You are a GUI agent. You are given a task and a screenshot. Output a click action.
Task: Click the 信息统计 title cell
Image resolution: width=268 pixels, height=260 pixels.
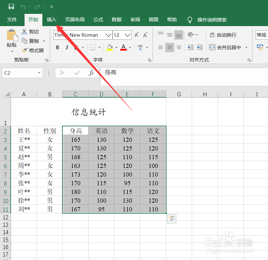(x=88, y=112)
